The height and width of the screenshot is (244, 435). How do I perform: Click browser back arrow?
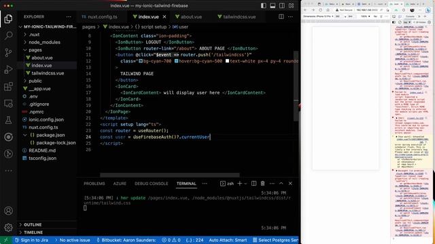pyautogui.click(x=305, y=10)
